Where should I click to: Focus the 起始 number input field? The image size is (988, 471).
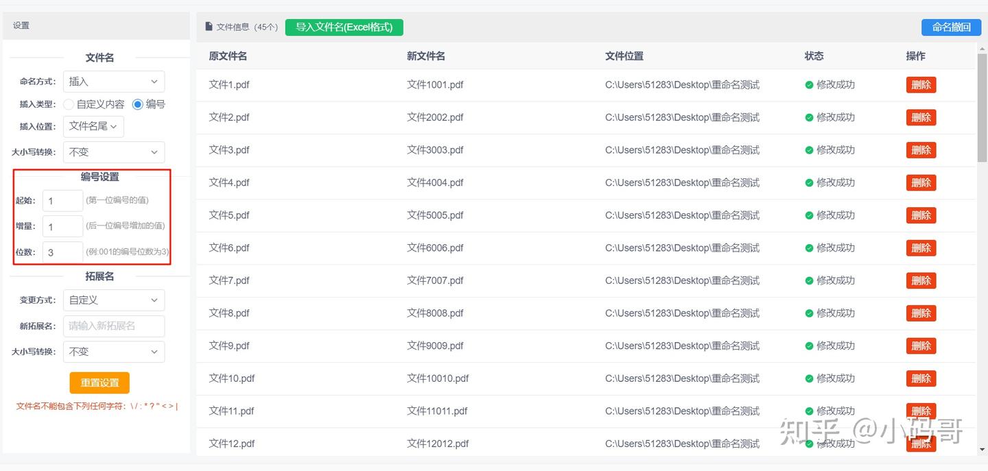(x=62, y=201)
